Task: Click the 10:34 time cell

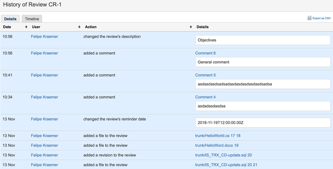Action: [7, 97]
